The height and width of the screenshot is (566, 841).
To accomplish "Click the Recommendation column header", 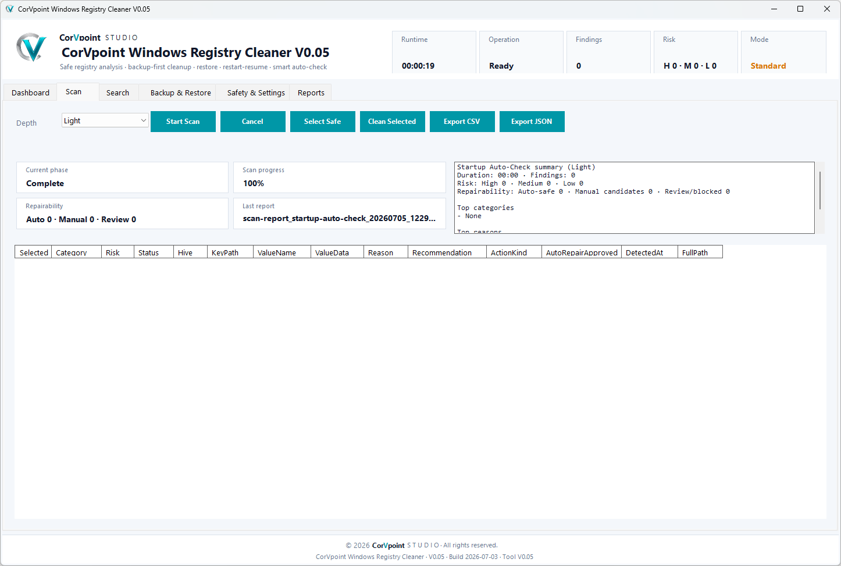I will click(447, 252).
